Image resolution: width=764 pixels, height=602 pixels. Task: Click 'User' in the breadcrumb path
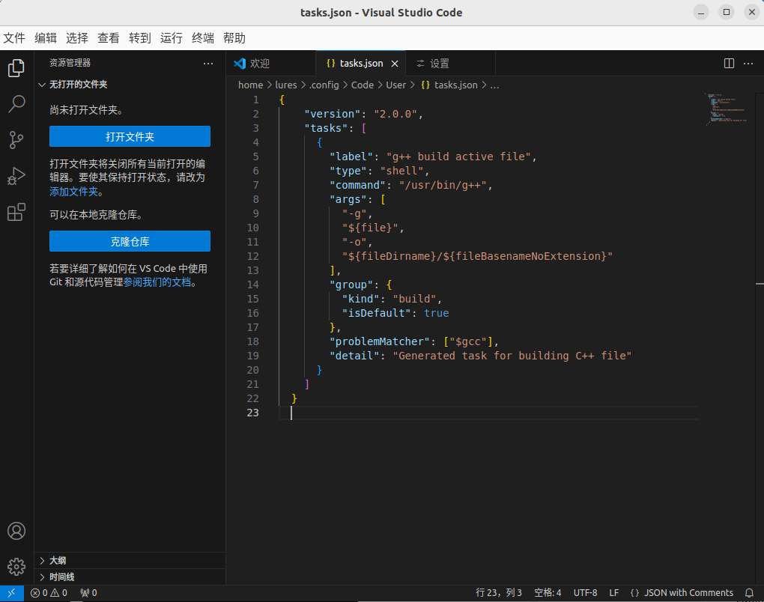tap(395, 85)
